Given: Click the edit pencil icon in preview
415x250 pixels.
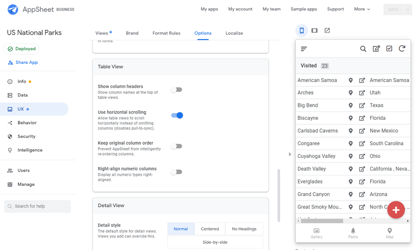Looking at the screenshot, I should (376, 49).
